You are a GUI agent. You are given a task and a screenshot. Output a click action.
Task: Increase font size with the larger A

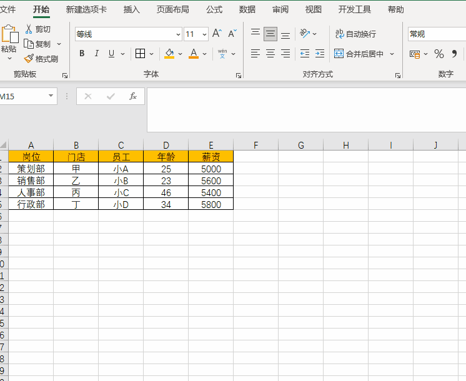click(217, 33)
